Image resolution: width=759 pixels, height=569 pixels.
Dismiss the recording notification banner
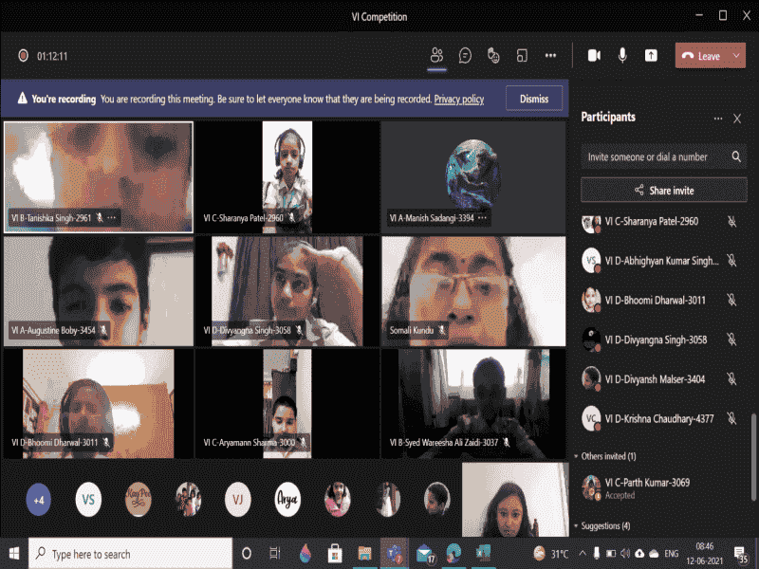point(534,99)
